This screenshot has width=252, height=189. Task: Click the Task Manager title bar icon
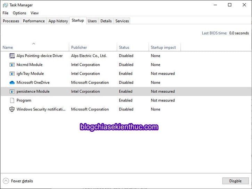click(5, 5)
